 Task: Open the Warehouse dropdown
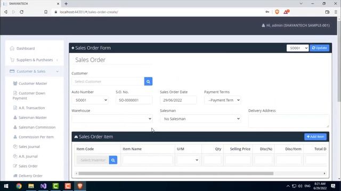[112, 119]
